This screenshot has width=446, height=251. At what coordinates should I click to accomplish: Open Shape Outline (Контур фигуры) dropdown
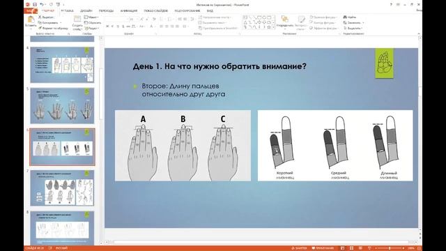click(323, 22)
